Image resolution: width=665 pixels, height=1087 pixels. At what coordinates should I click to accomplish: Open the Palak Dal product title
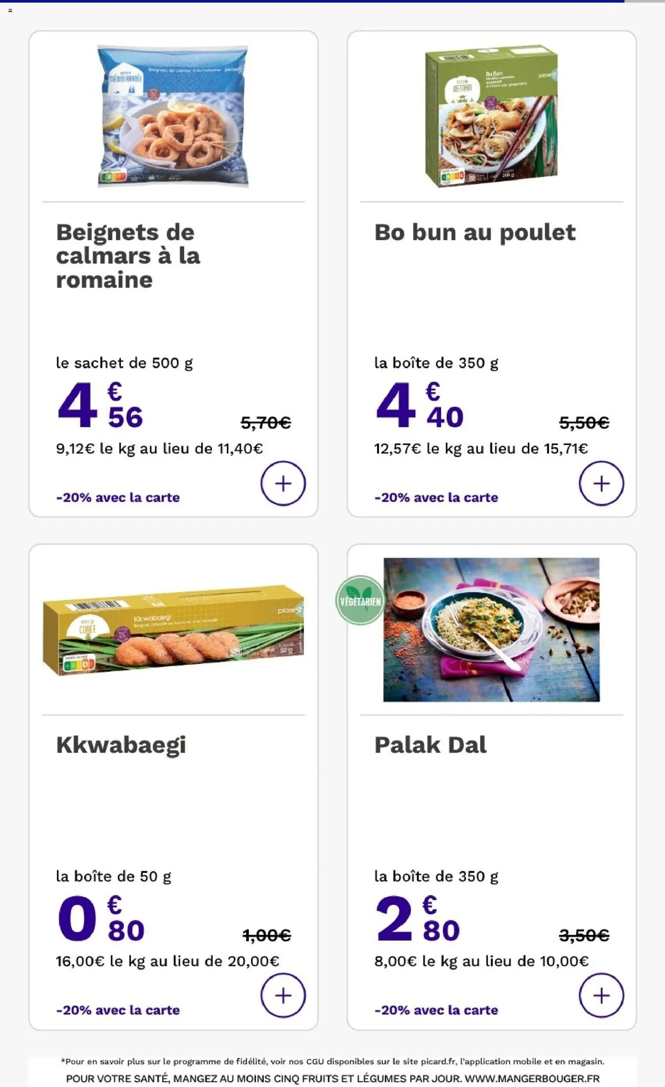(430, 745)
